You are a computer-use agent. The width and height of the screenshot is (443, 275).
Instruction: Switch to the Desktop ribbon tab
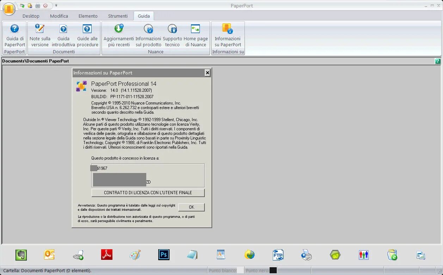pos(31,16)
